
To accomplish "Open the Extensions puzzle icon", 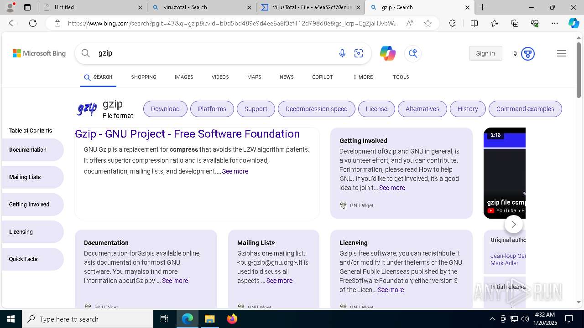I will click(452, 23).
